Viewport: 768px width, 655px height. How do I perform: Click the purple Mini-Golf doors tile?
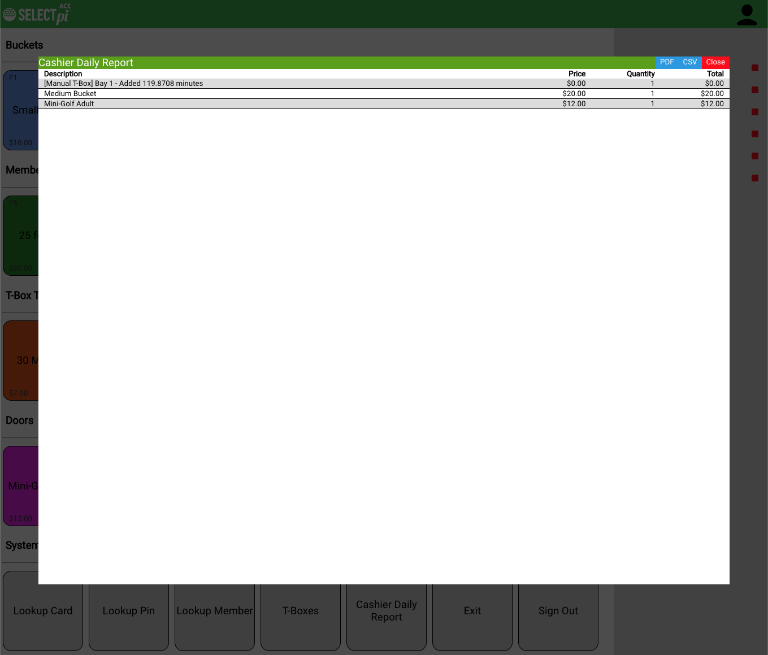pos(21,485)
